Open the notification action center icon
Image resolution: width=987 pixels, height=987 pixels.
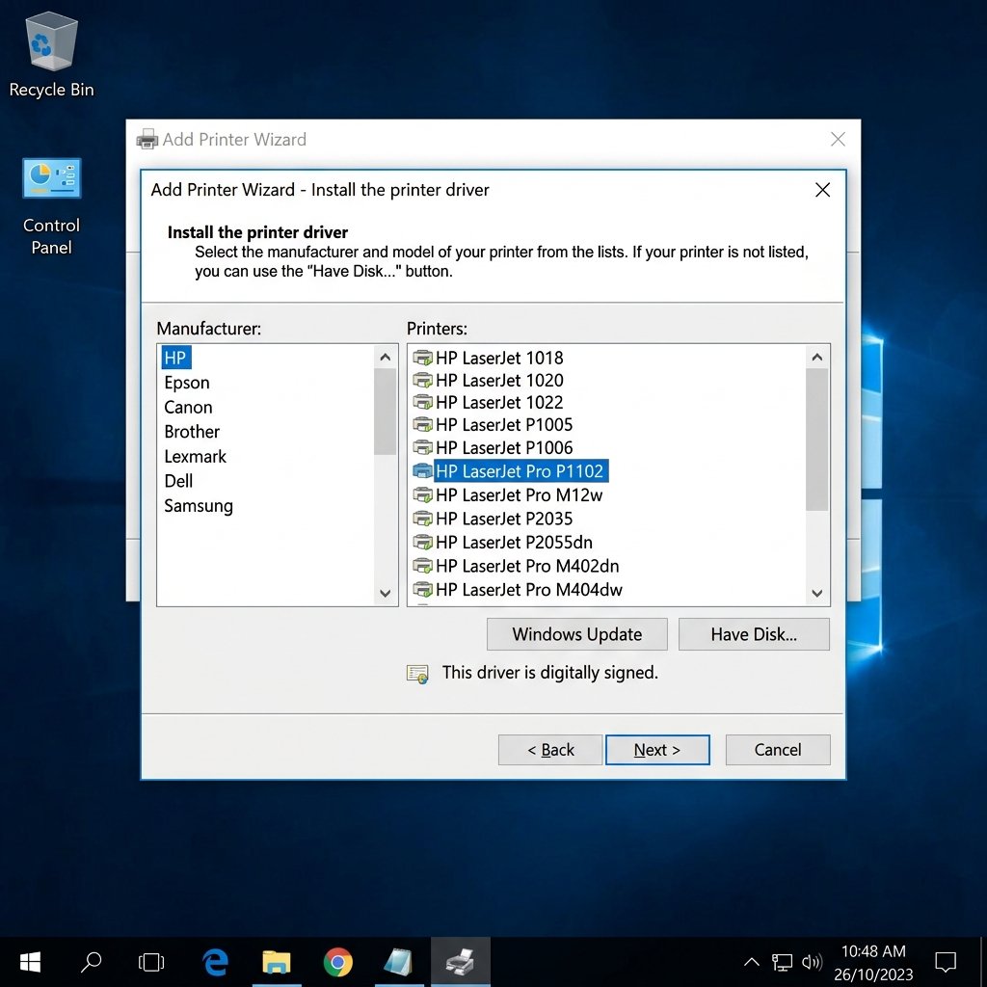pos(946,962)
